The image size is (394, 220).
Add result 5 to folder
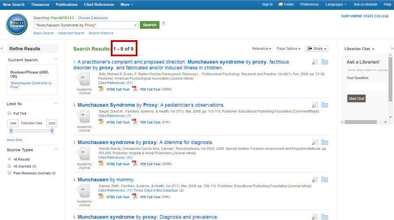coord(324,217)
